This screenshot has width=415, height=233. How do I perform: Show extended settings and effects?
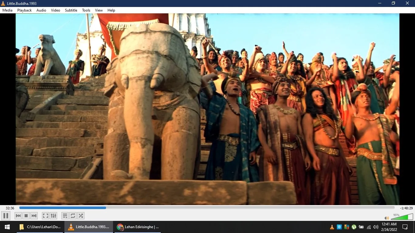(x=53, y=216)
